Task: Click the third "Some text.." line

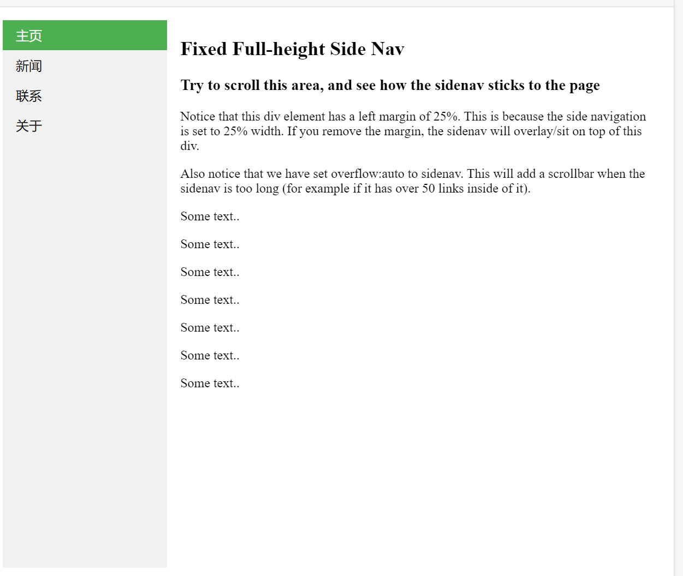Action: pyautogui.click(x=210, y=272)
